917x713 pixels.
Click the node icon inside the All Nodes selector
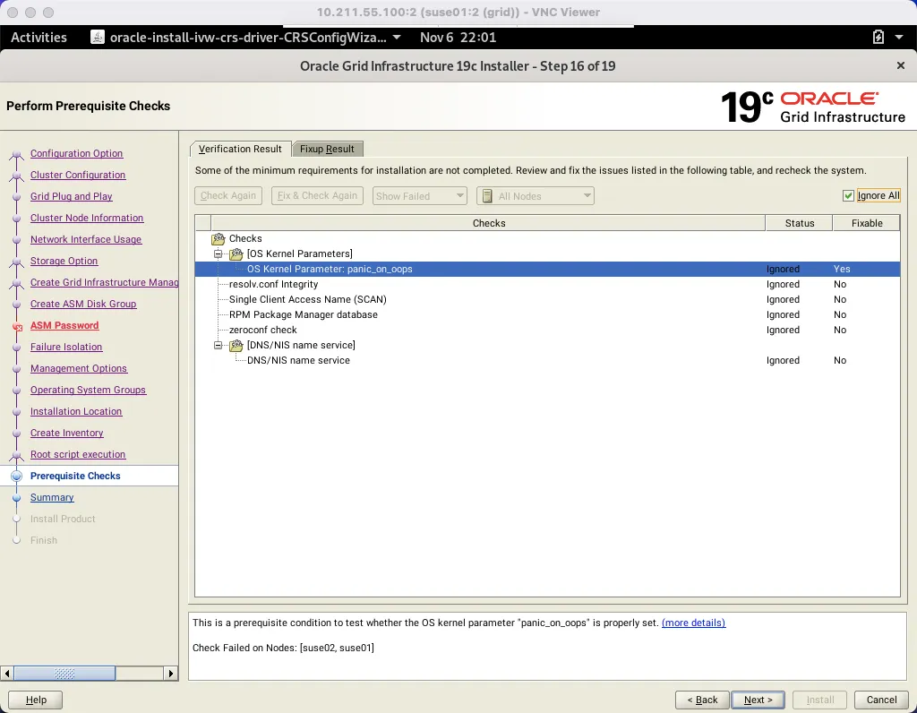click(484, 195)
